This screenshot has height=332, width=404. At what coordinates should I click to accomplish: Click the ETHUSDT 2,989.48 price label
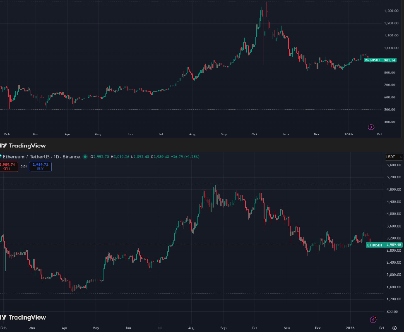click(x=384, y=245)
